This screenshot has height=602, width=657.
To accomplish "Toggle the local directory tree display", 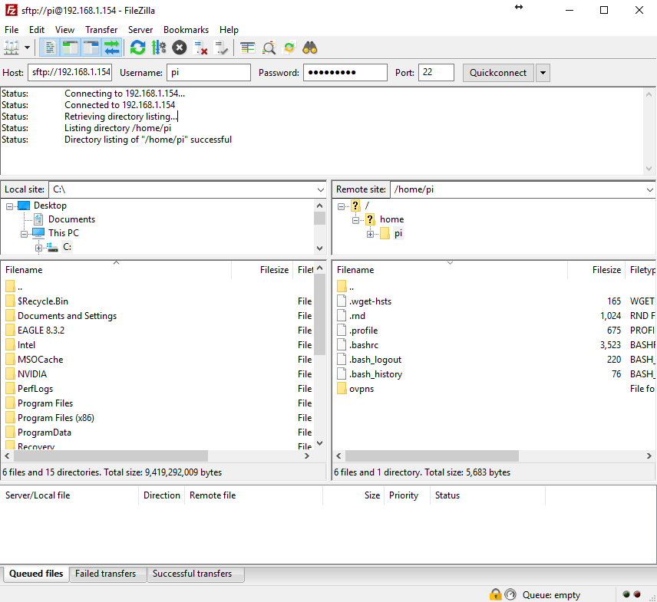I will [x=71, y=48].
